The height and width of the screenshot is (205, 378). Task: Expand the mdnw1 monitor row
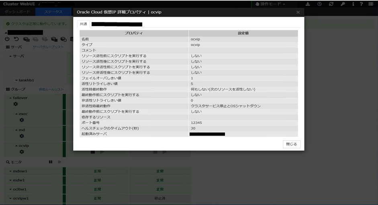click(x=10, y=171)
